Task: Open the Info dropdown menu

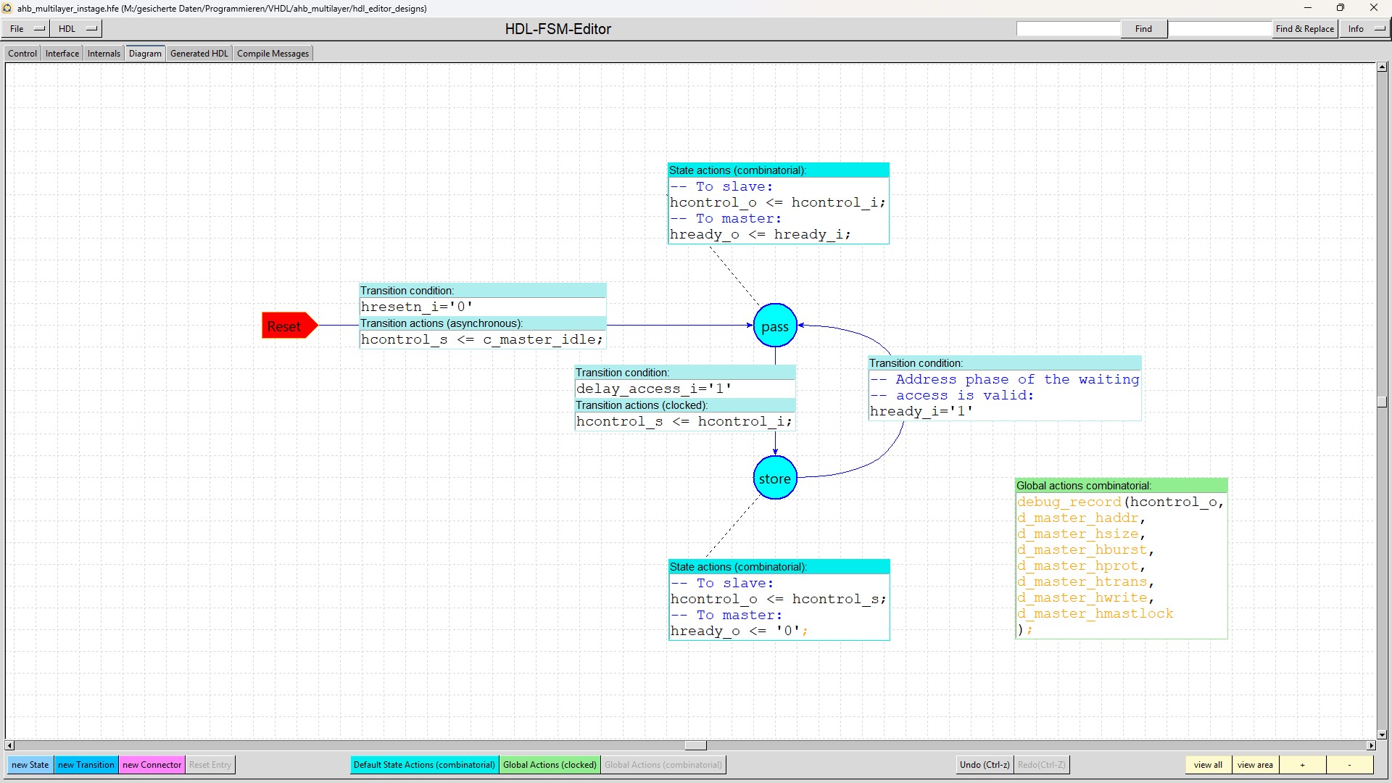Action: pos(1365,29)
